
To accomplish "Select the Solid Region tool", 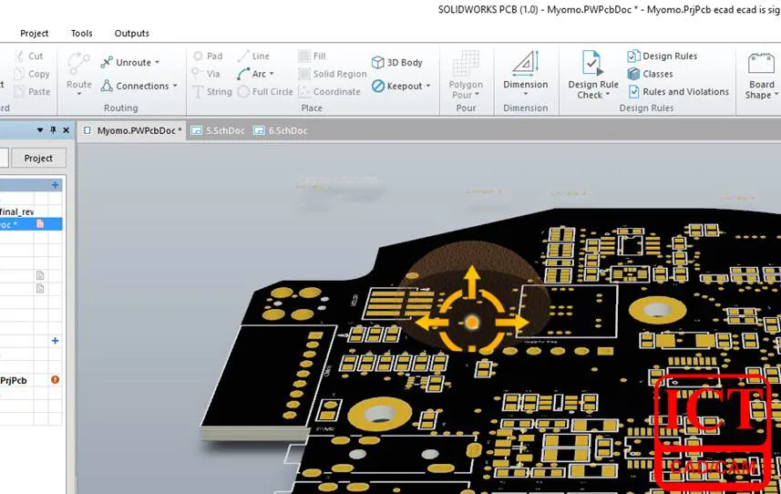I will tap(333, 74).
